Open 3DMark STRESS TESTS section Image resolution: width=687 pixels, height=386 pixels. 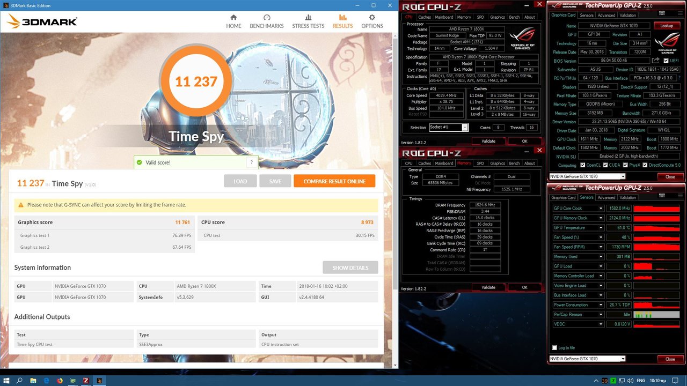308,21
